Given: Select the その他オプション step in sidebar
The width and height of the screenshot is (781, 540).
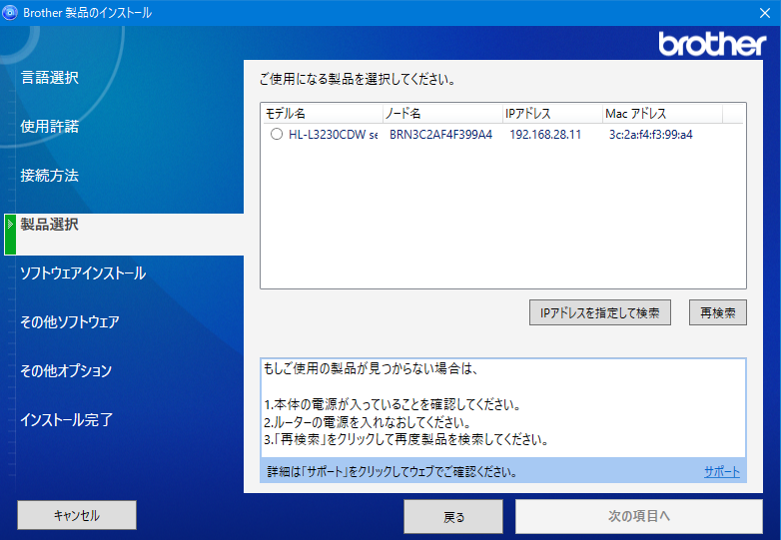Looking at the screenshot, I should click(66, 370).
